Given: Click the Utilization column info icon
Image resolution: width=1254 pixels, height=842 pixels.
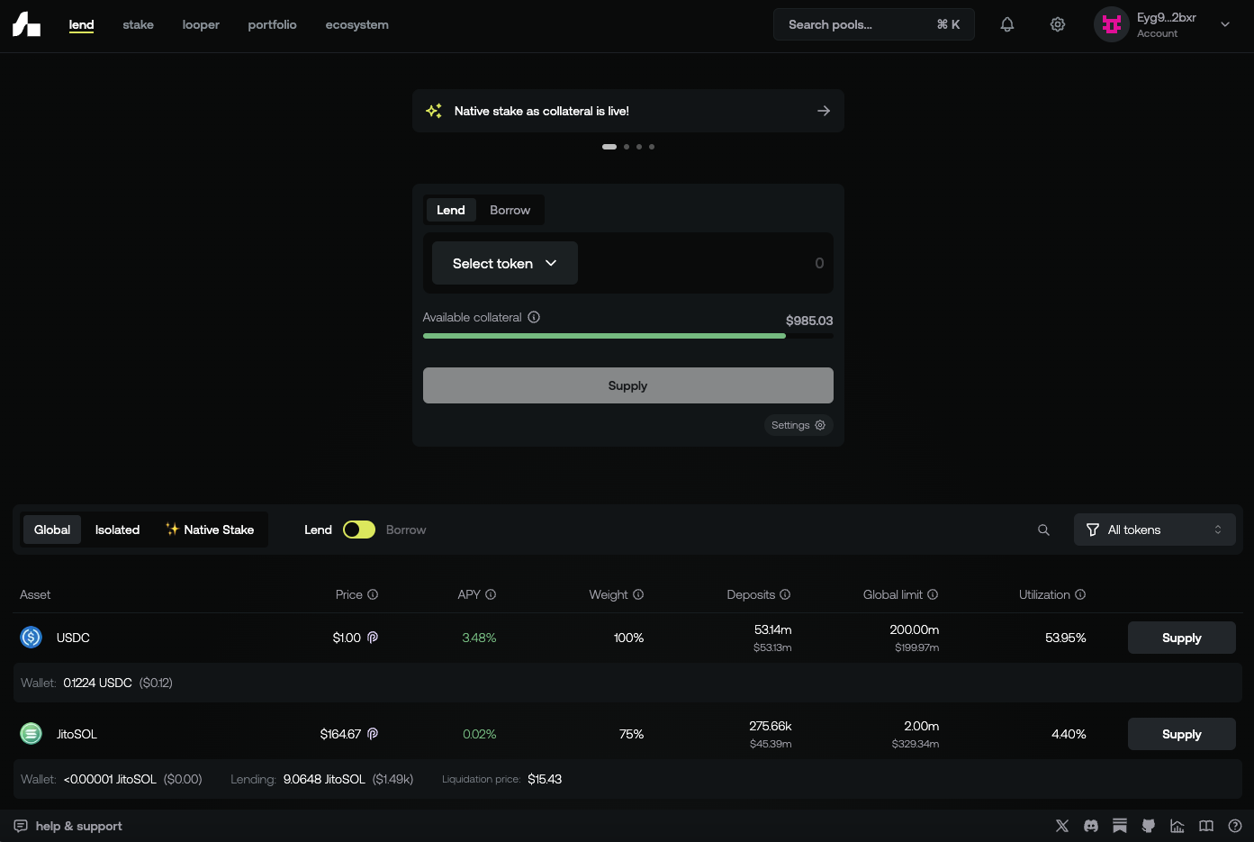Looking at the screenshot, I should tap(1080, 594).
